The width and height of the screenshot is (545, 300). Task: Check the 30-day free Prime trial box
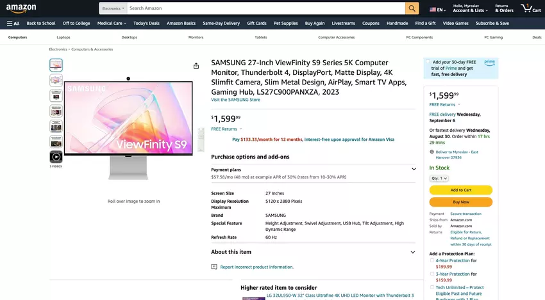pos(428,62)
